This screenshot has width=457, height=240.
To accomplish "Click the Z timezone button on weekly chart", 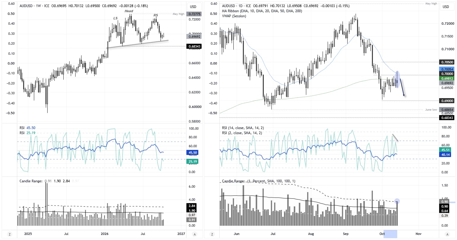I will click(x=9, y=234).
